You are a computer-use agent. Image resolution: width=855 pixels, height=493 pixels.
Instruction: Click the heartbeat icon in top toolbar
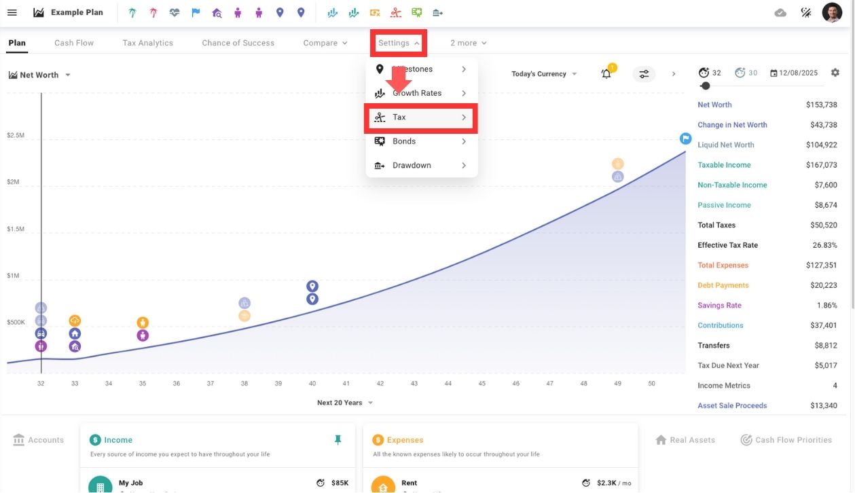pos(175,13)
